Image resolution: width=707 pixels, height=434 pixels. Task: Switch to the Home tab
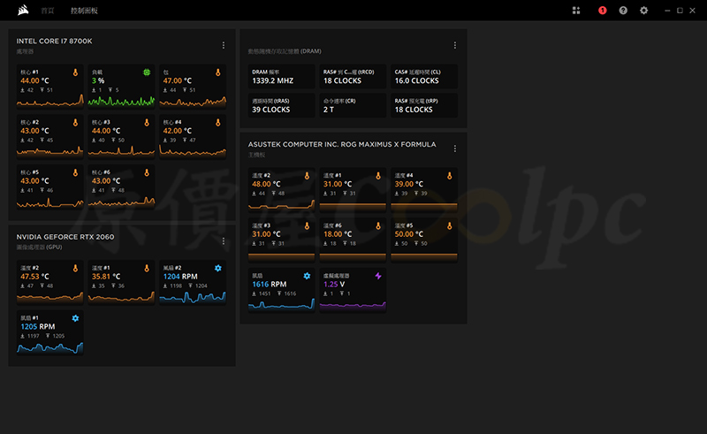tap(48, 11)
